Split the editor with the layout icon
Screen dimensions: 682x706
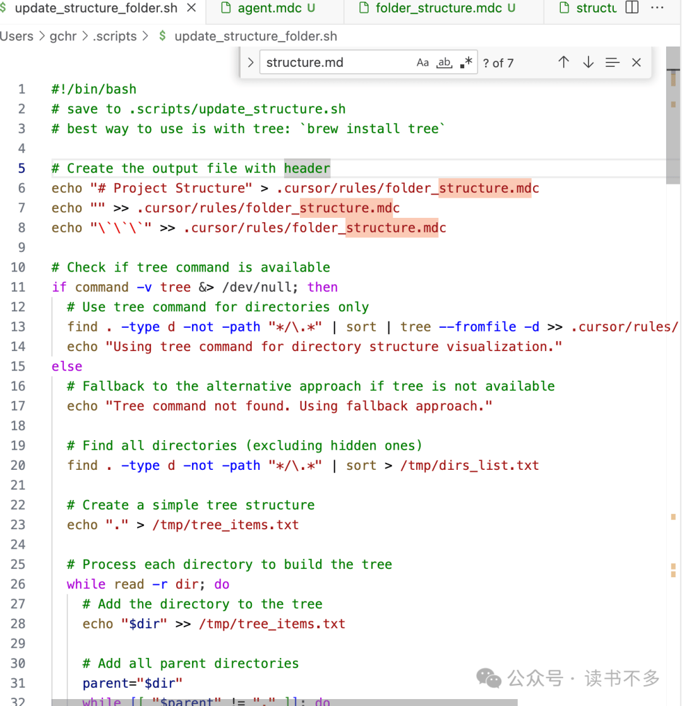[x=631, y=8]
